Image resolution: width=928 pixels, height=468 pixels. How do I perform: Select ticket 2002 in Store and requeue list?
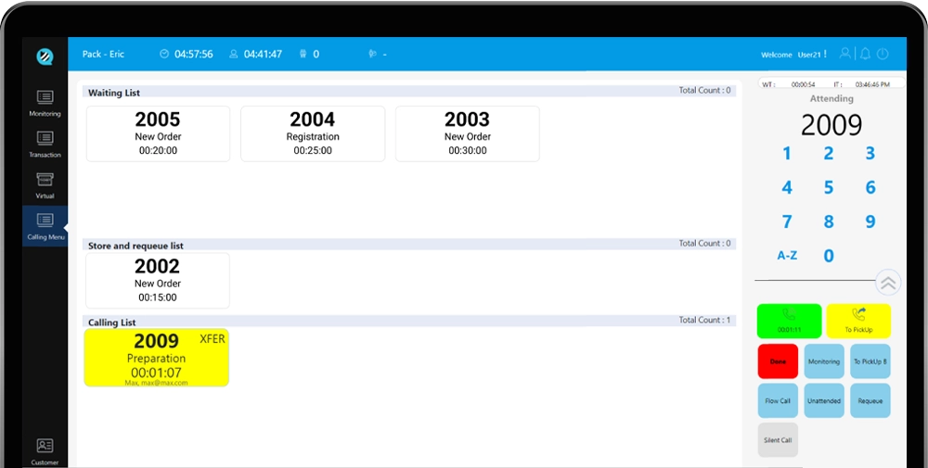coord(158,281)
